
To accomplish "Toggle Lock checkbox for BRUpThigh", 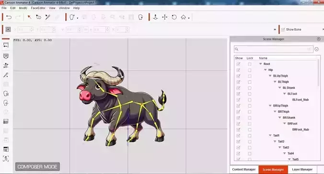I will tap(250, 106).
